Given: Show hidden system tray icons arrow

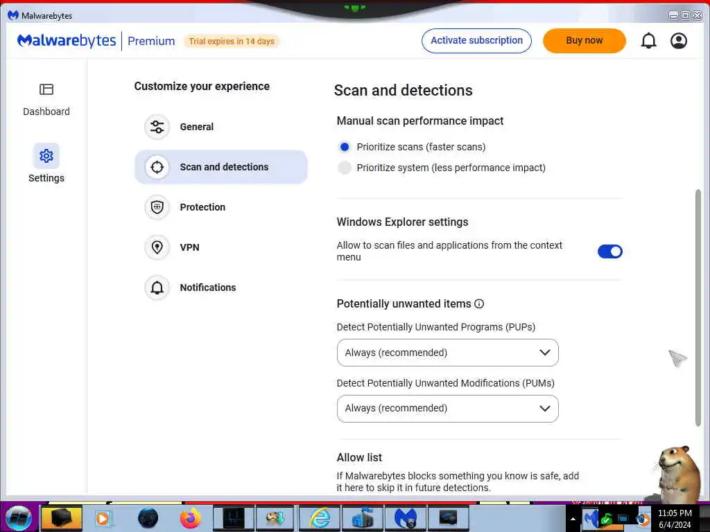Looking at the screenshot, I should click(x=573, y=519).
